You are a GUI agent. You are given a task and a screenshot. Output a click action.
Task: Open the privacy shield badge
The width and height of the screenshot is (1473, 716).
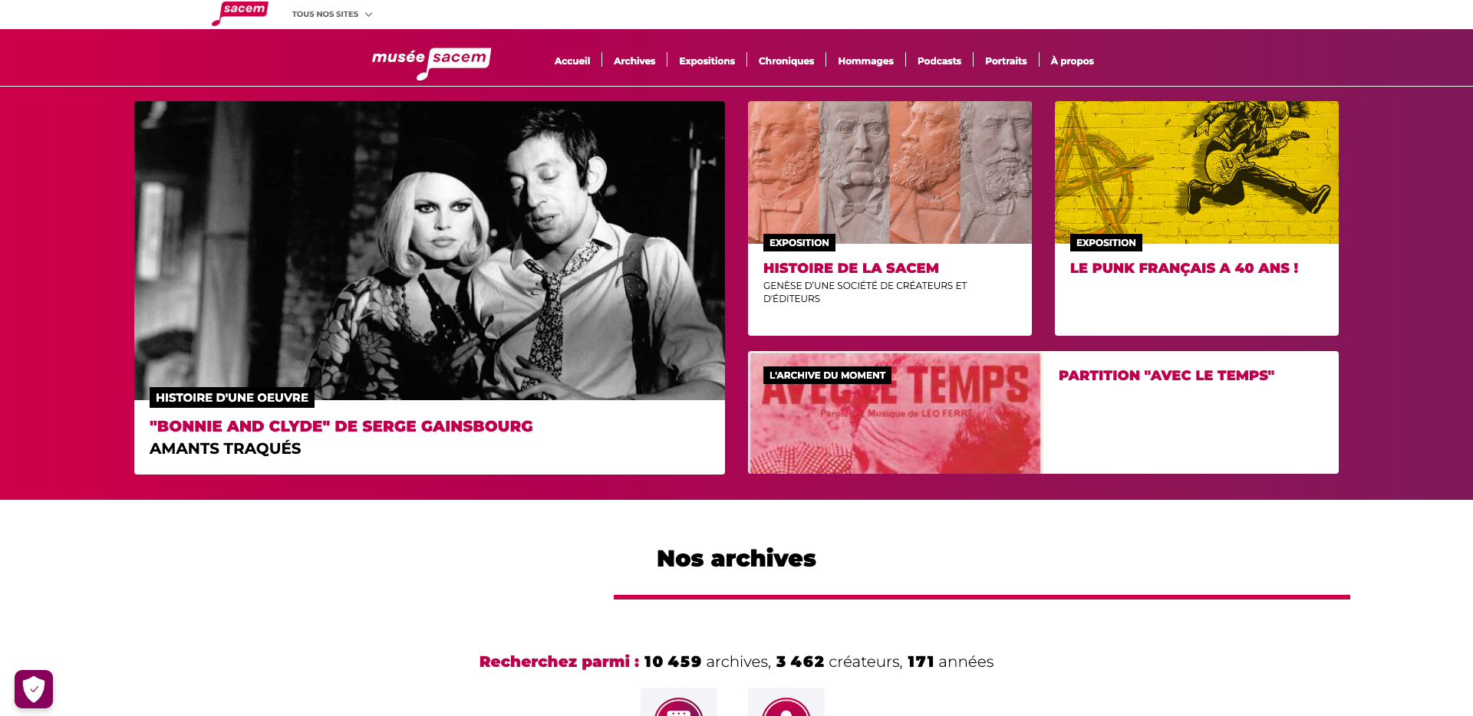(x=34, y=689)
